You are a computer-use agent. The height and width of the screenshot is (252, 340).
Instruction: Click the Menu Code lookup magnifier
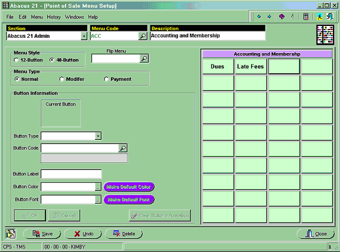tap(143, 36)
